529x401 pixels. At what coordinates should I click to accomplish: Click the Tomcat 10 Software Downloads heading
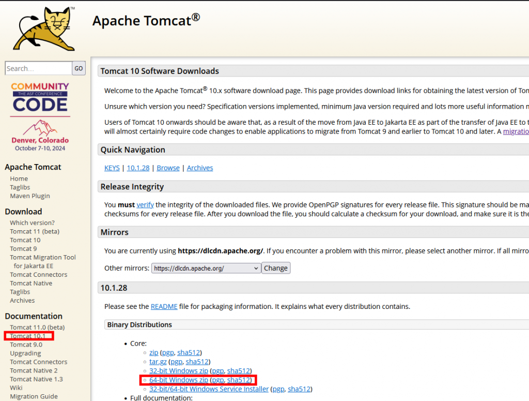point(160,71)
